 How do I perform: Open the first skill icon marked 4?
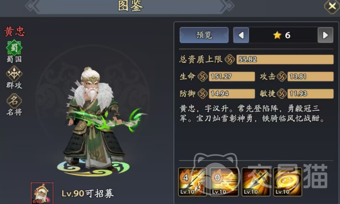(193, 182)
